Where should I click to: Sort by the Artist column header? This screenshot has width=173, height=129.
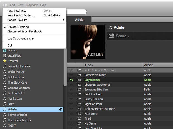tap(158, 65)
